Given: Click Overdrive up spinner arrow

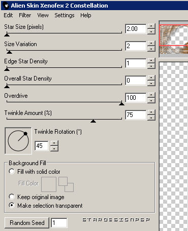Looking at the screenshot, I should tap(151, 95).
